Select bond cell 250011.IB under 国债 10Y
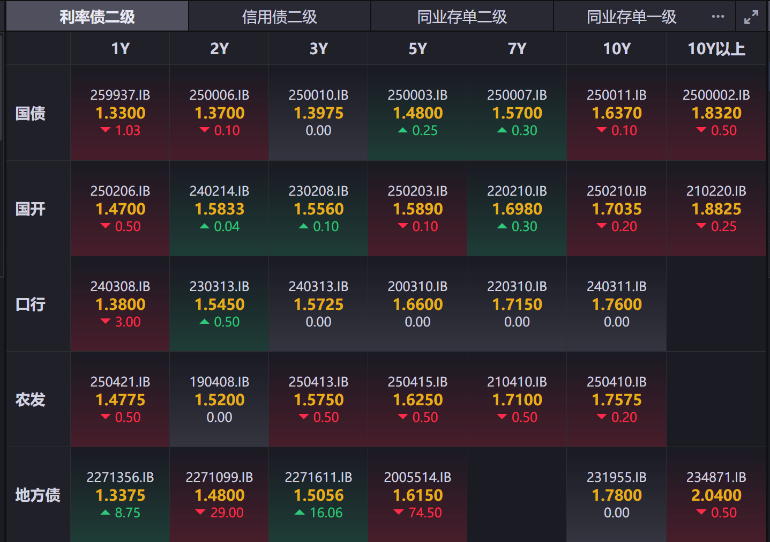 coord(616,113)
